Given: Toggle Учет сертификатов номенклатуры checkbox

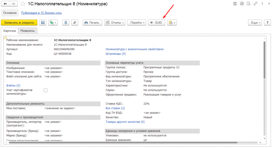Looking at the screenshot, I should point(45,90).
